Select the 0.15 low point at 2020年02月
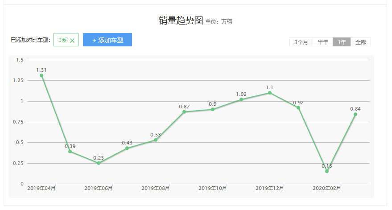The image size is (392, 210). pyautogui.click(x=327, y=171)
